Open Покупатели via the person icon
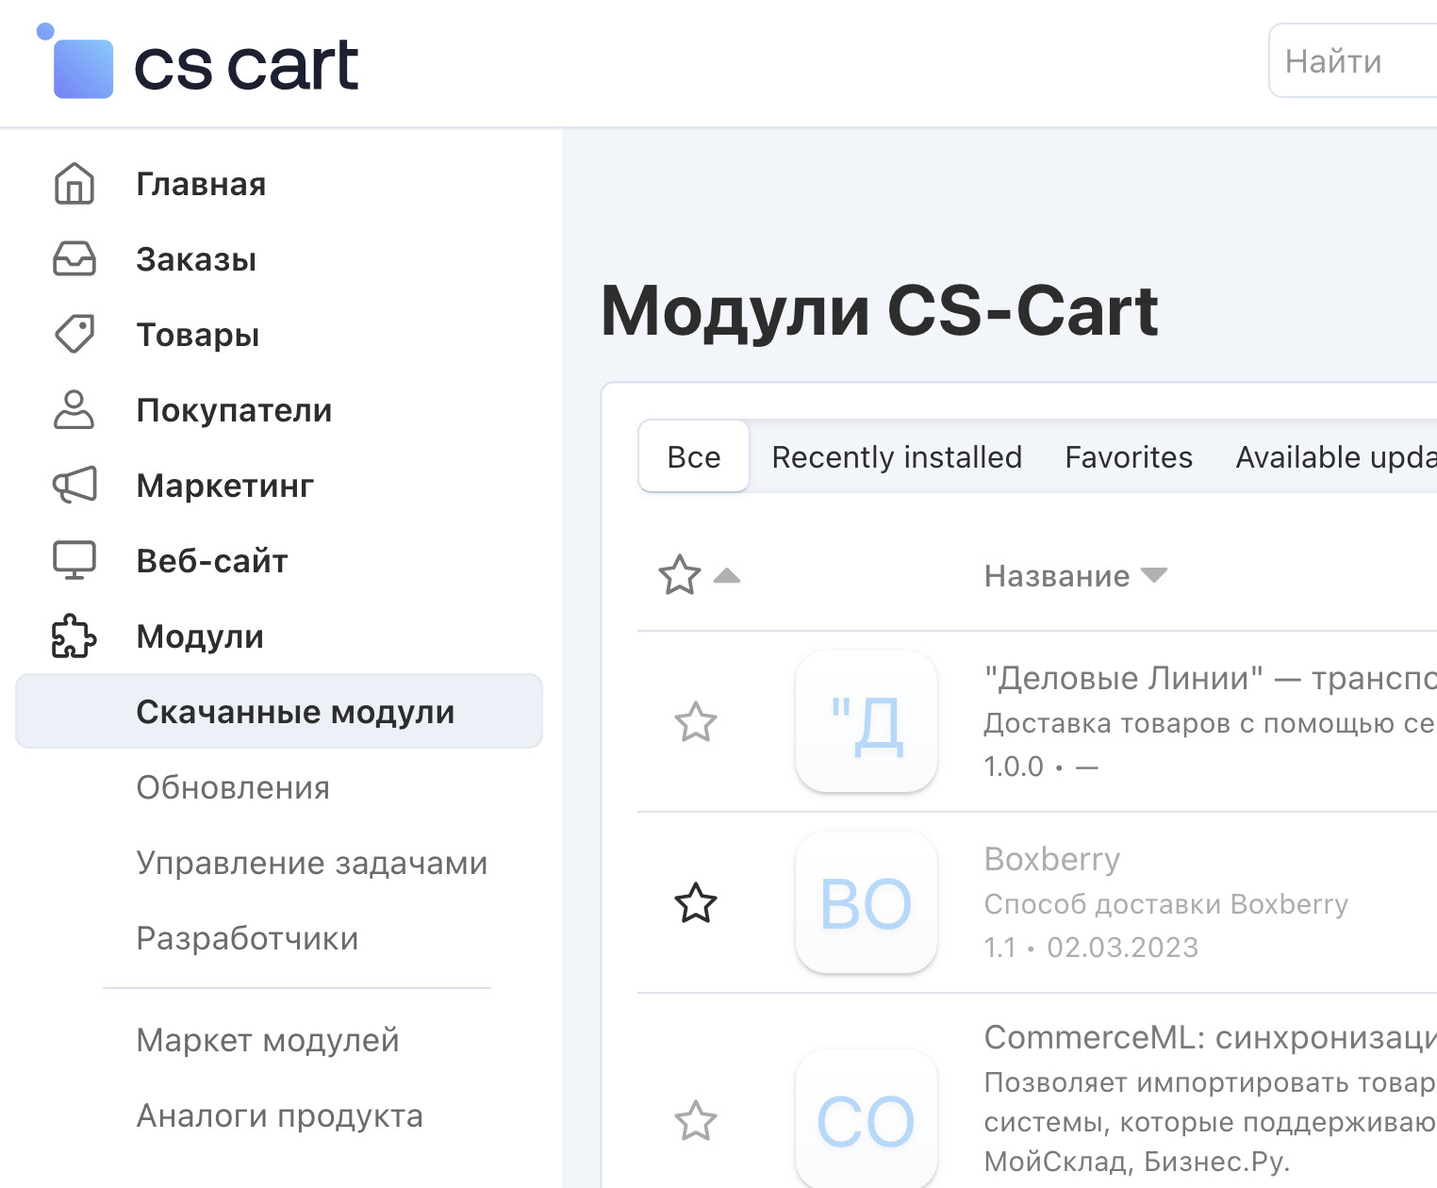Viewport: 1437px width, 1188px height. (x=74, y=410)
